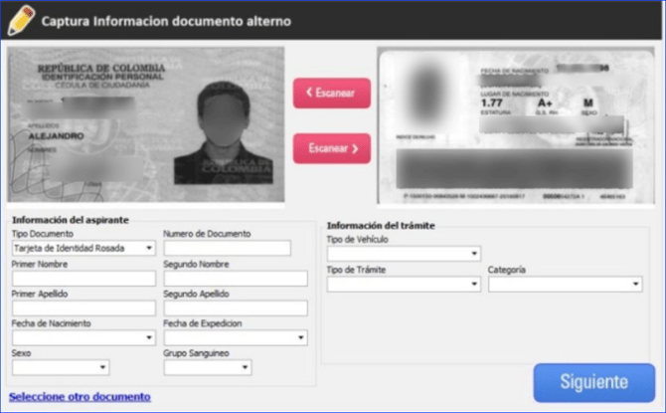Open the 'Seleccione otro documento' link
The height and width of the screenshot is (413, 666).
(80, 396)
